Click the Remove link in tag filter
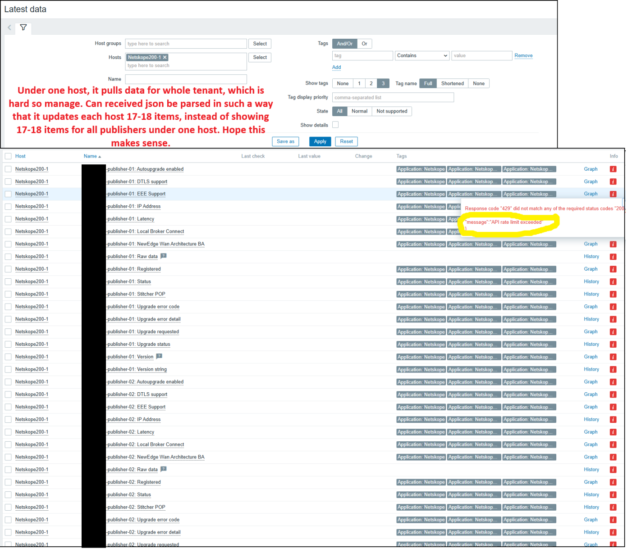This screenshot has height=553, width=632. click(523, 55)
